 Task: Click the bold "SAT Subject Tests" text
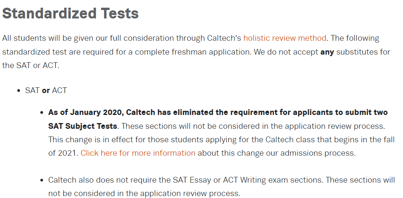pos(82,126)
